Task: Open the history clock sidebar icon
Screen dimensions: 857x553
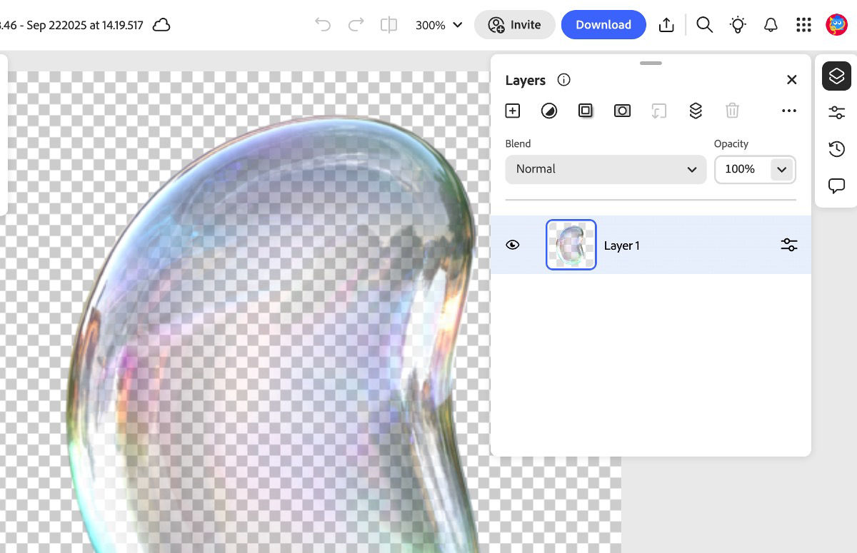Action: click(836, 149)
